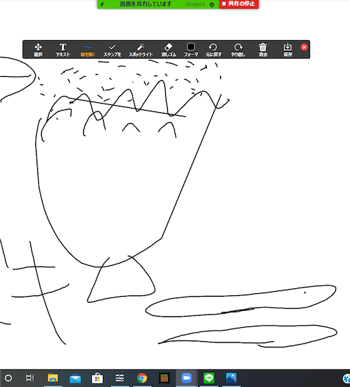Viewport: 350px width, 387px height.
Task: Open Windows Task View button
Action: coord(30,378)
